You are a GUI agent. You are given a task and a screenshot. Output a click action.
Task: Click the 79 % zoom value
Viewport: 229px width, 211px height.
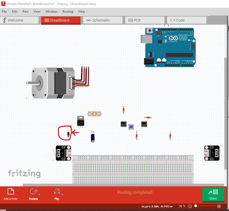coord(182,206)
